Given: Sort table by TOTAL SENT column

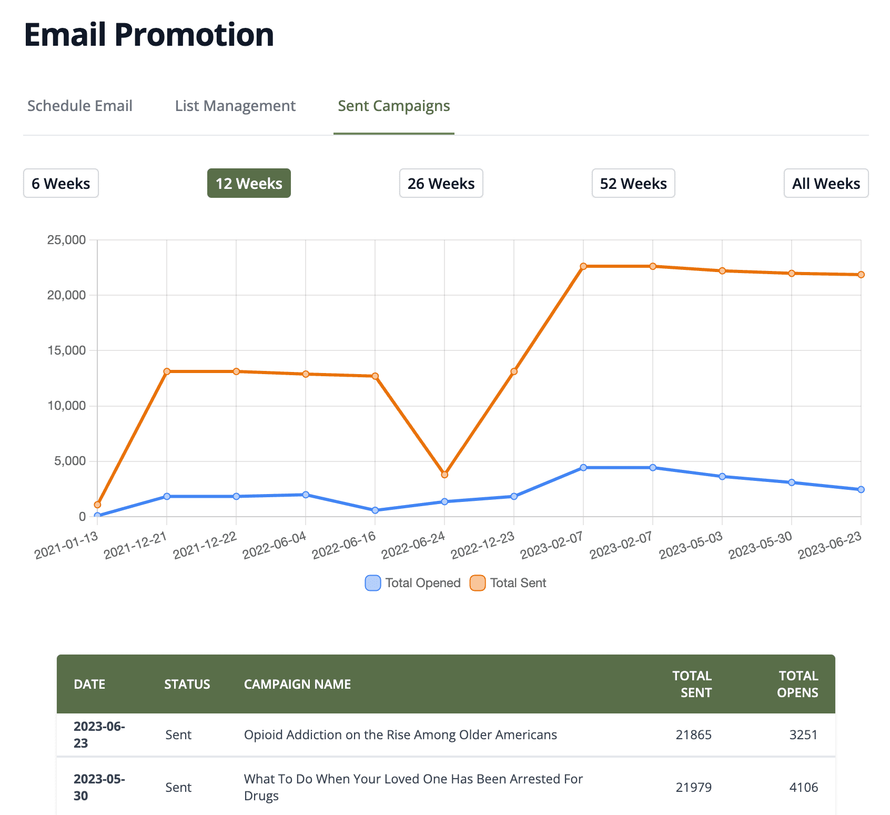Looking at the screenshot, I should tap(692, 684).
